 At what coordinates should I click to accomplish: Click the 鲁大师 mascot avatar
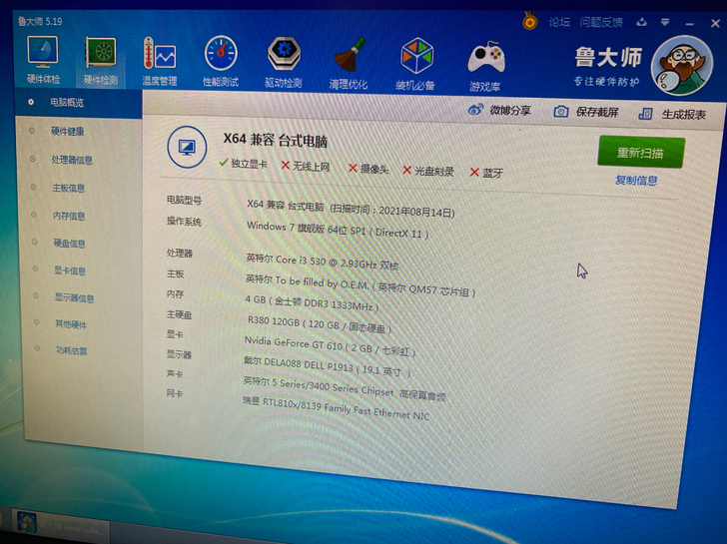coord(681,65)
